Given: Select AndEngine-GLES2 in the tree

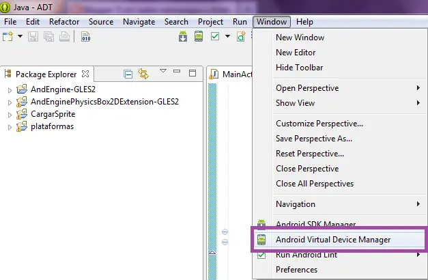Looking at the screenshot, I should [x=63, y=89].
